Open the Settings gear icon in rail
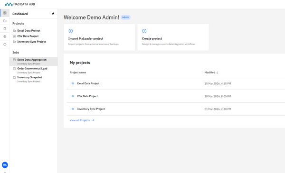This screenshot has width=285, height=173. [x=5, y=36]
